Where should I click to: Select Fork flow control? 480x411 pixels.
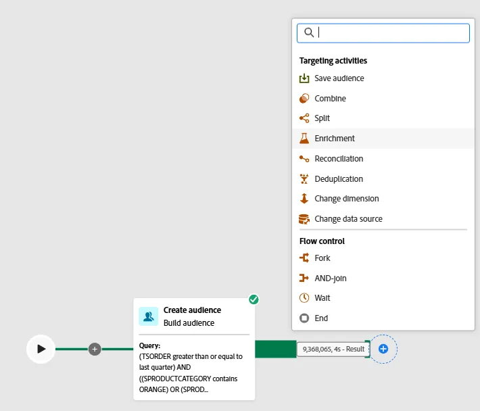(x=383, y=258)
